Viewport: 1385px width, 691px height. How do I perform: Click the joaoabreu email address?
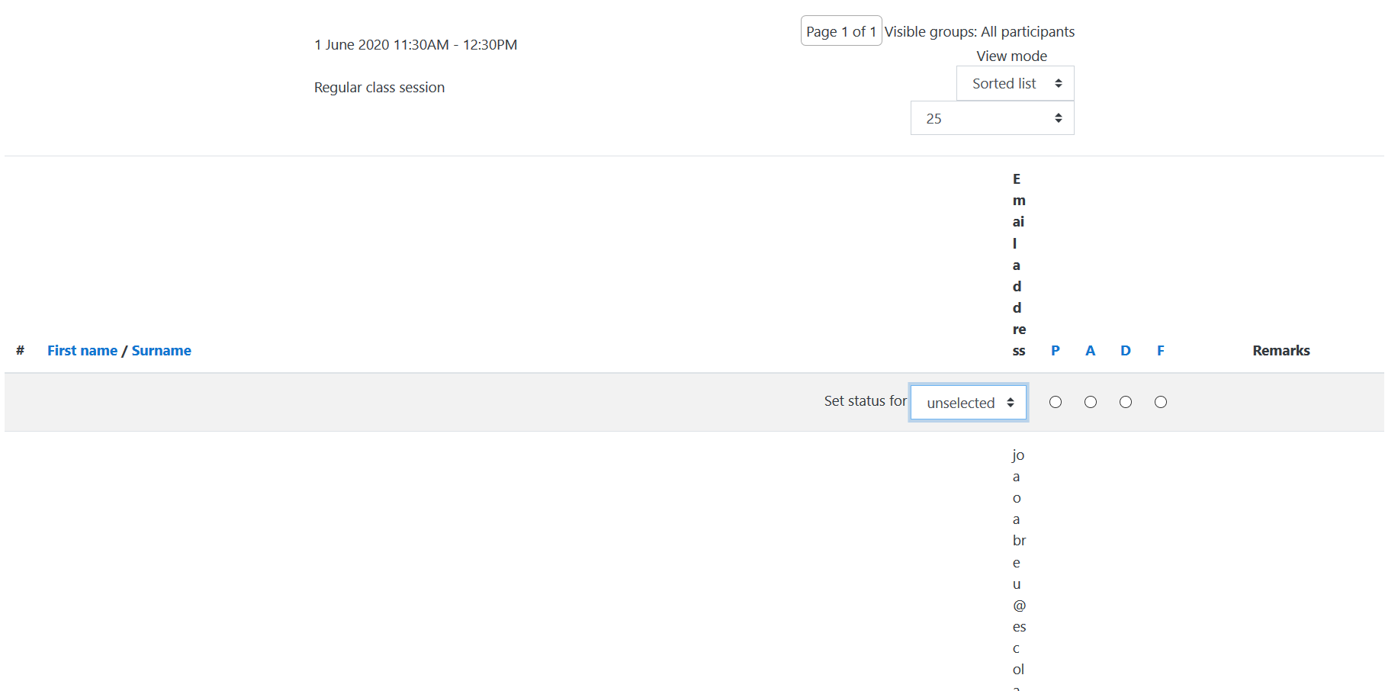[x=1017, y=572]
